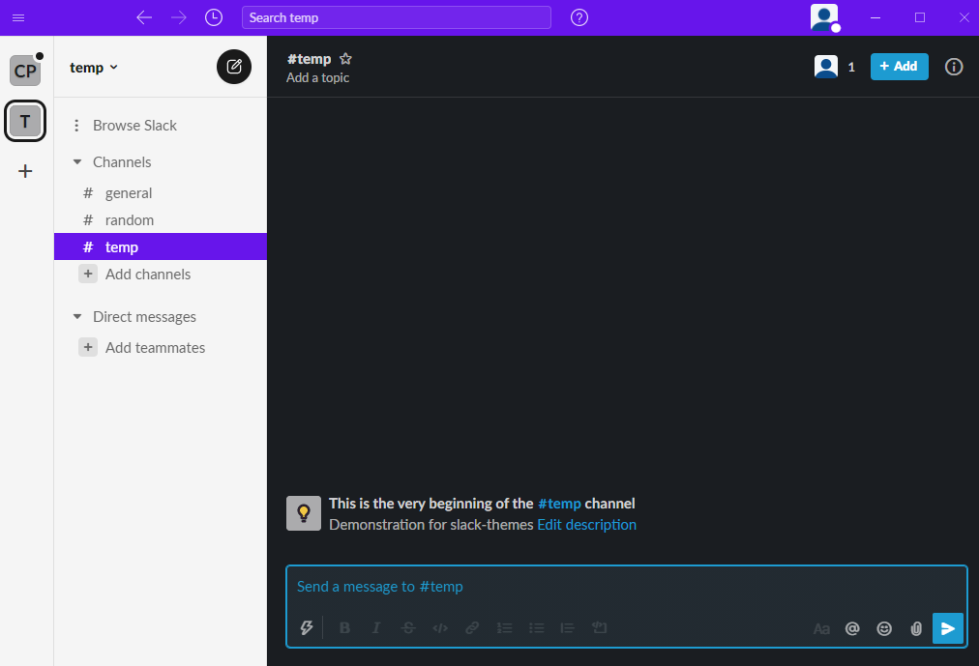
Task: Click Add channels
Action: point(148,275)
